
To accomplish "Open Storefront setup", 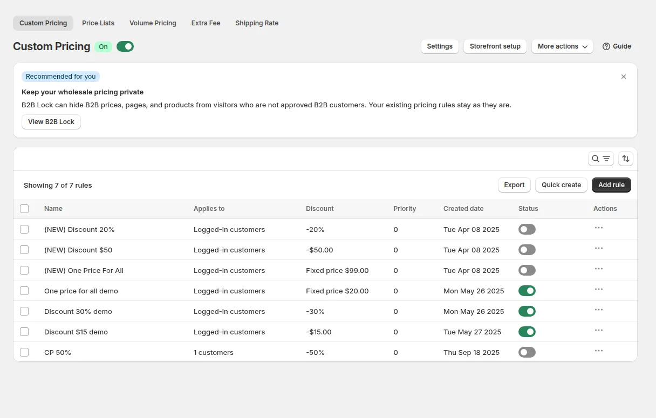I will pos(495,46).
